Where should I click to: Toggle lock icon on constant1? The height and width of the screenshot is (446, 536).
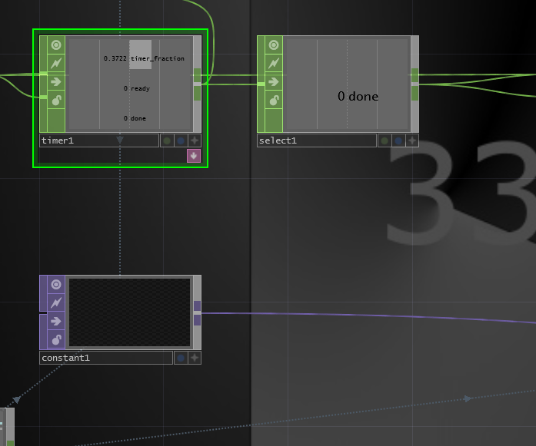[x=56, y=339]
